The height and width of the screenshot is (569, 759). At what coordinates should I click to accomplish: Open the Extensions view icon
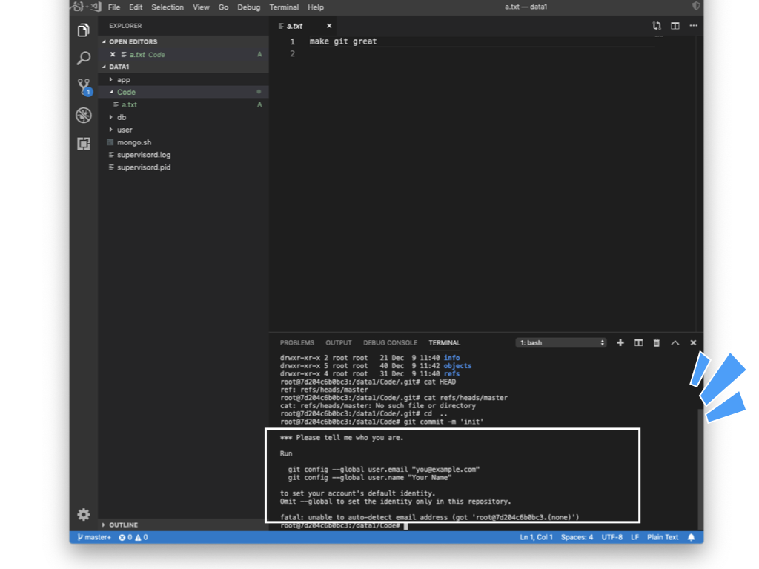coord(84,144)
